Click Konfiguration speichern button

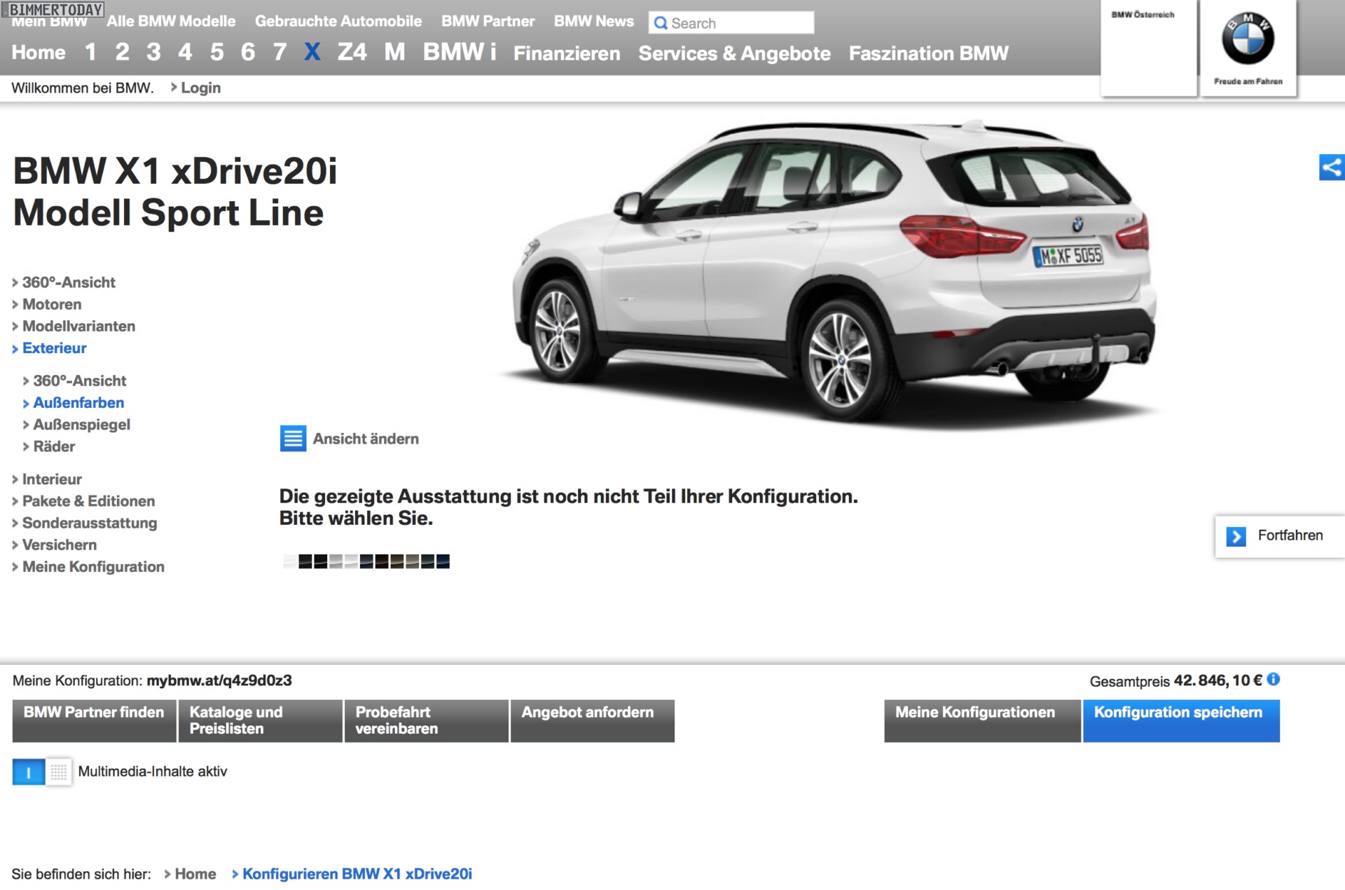tap(1180, 720)
